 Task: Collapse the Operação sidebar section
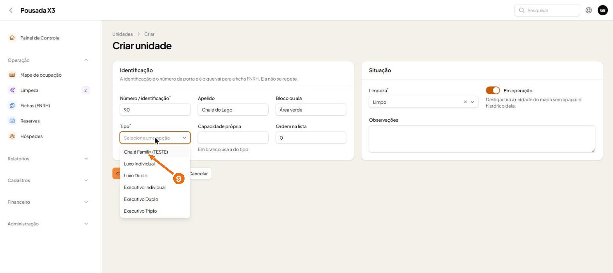[86, 60]
